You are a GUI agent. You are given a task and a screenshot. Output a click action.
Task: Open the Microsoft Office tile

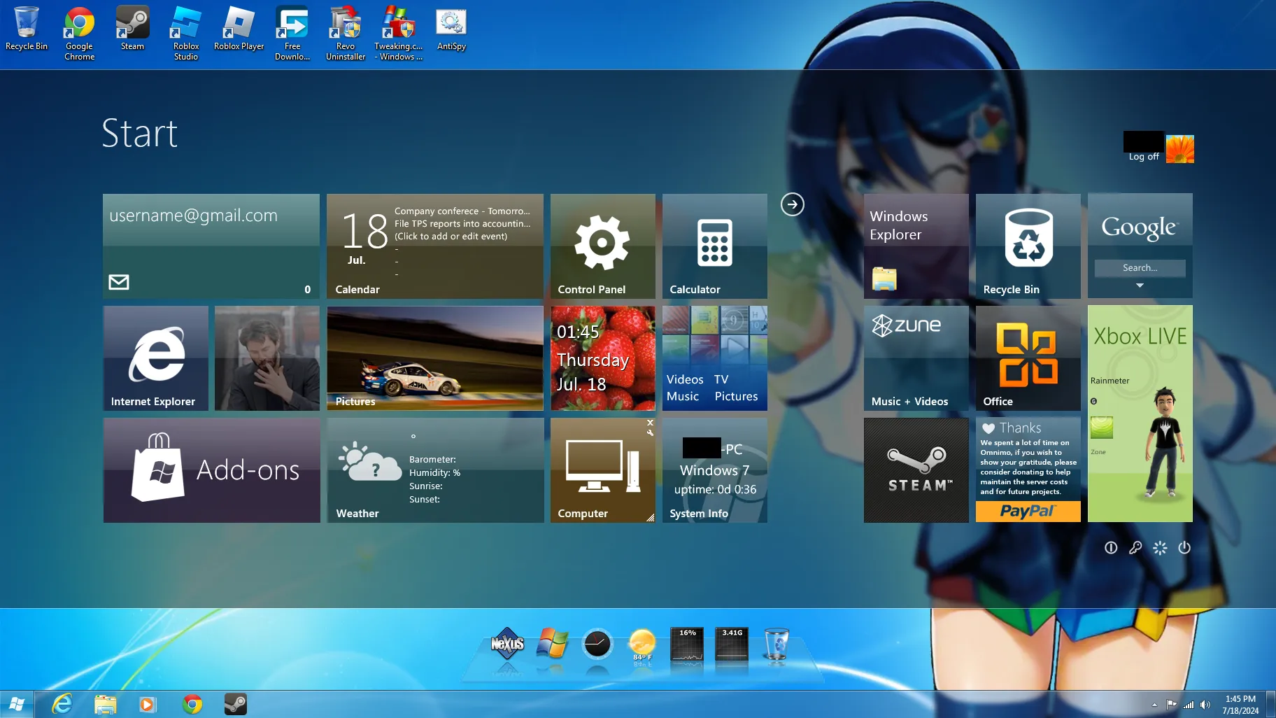[x=1028, y=358]
